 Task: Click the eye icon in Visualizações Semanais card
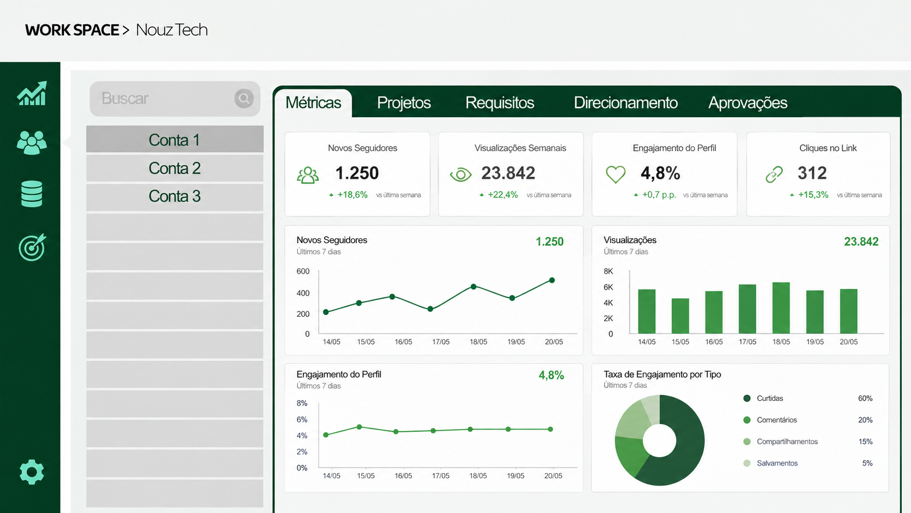pyautogui.click(x=460, y=174)
